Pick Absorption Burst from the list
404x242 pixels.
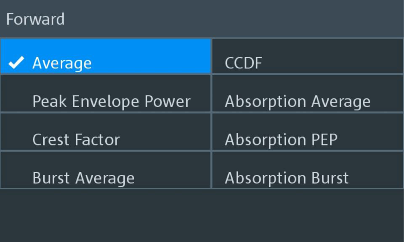point(286,178)
